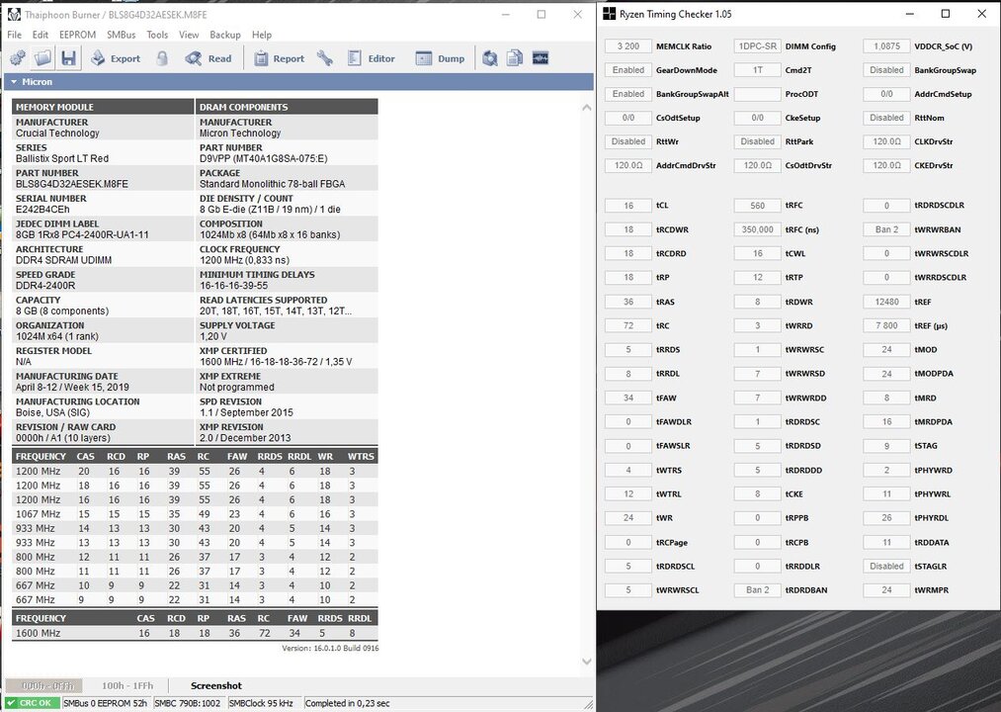Viewport: 1001px width, 712px height.
Task: Open the Editor from toolbar
Action: (371, 58)
